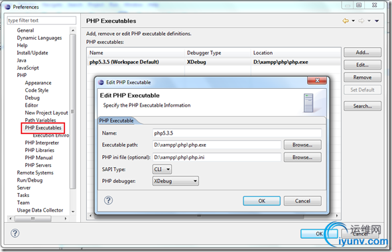This screenshot has width=392, height=252.
Task: Click the tree's scroll down arrow
Action: pos(73,212)
